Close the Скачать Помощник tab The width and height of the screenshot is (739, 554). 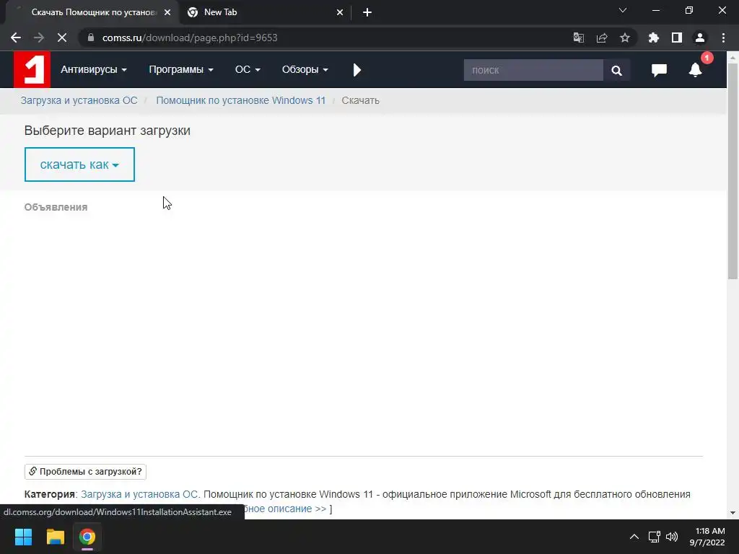pos(167,12)
